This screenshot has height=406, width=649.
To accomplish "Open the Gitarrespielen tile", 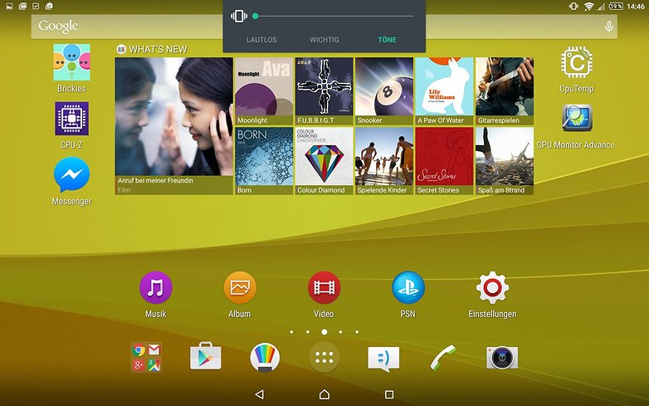I will (505, 91).
